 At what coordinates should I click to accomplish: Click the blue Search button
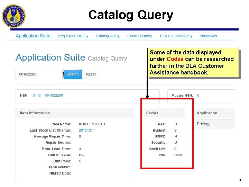tap(73, 74)
